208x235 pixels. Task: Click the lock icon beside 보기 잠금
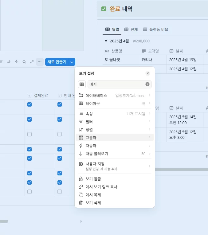click(x=81, y=179)
